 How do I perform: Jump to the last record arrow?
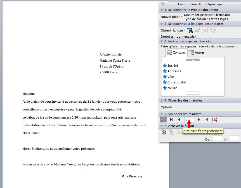pyautogui.click(x=207, y=119)
